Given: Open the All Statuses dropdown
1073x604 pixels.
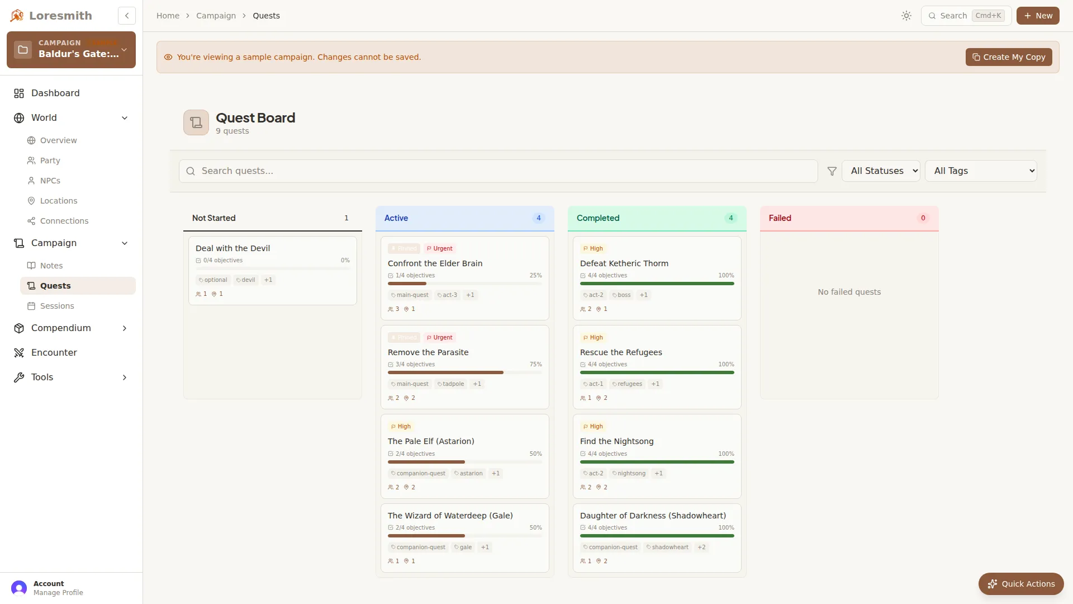Looking at the screenshot, I should 881,171.
